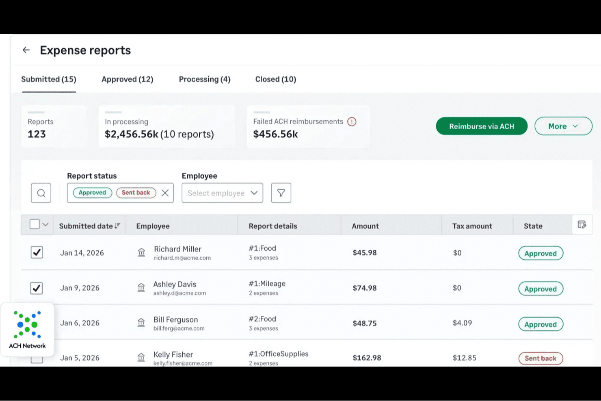Open the More dropdown button

click(563, 126)
